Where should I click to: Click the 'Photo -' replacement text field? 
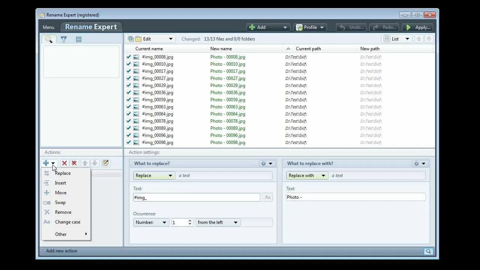point(356,197)
